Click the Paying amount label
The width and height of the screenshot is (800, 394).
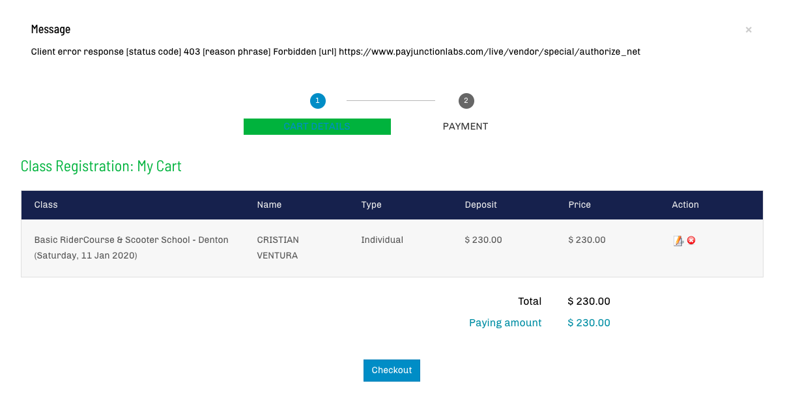505,323
